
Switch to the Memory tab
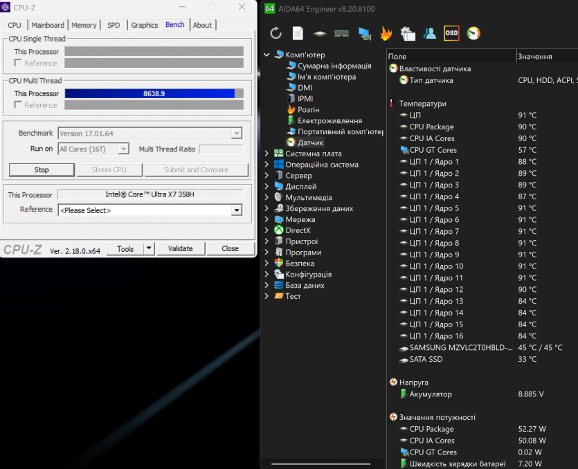click(x=84, y=25)
